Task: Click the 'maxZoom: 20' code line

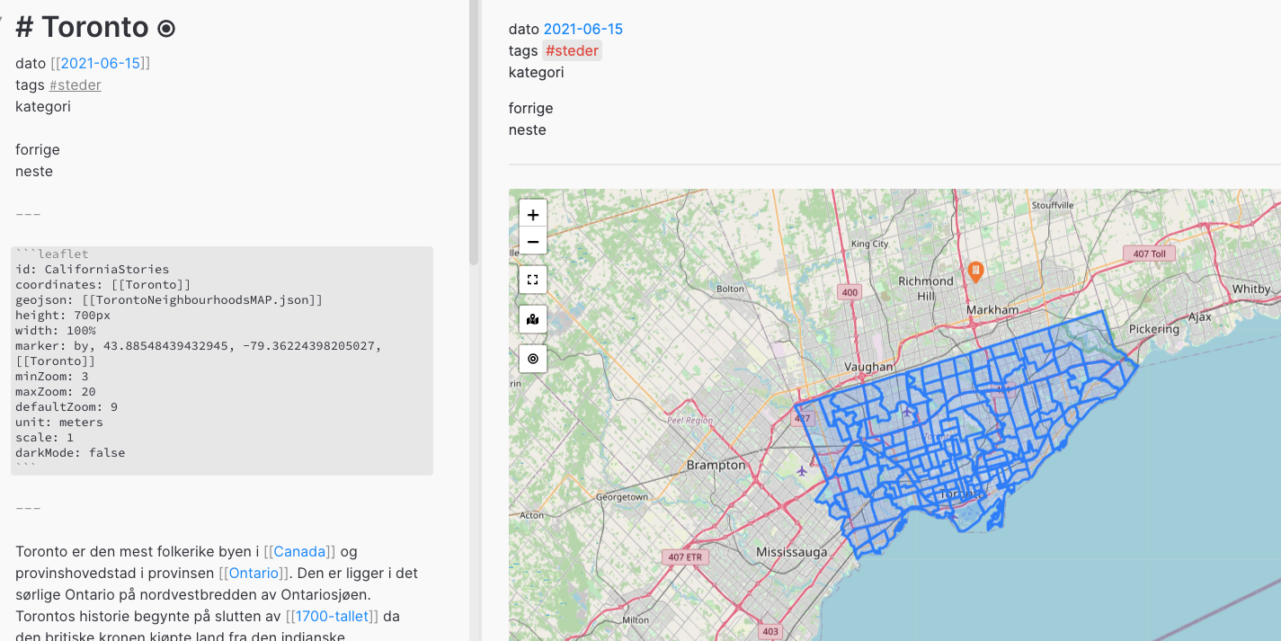Action: click(x=59, y=391)
